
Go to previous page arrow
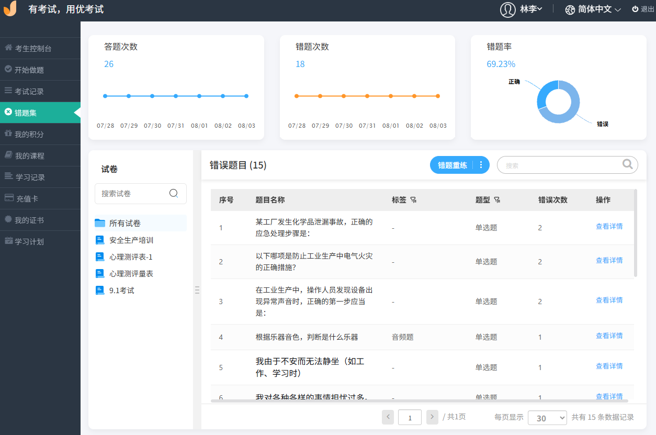coord(388,417)
